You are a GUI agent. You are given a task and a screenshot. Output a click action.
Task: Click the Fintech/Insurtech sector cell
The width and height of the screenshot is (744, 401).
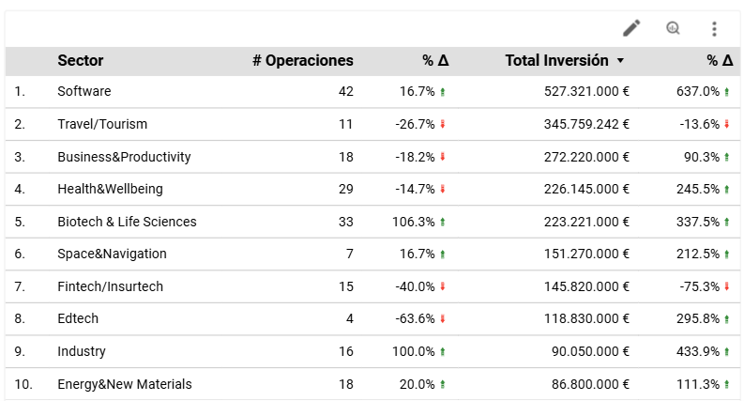[110, 286]
